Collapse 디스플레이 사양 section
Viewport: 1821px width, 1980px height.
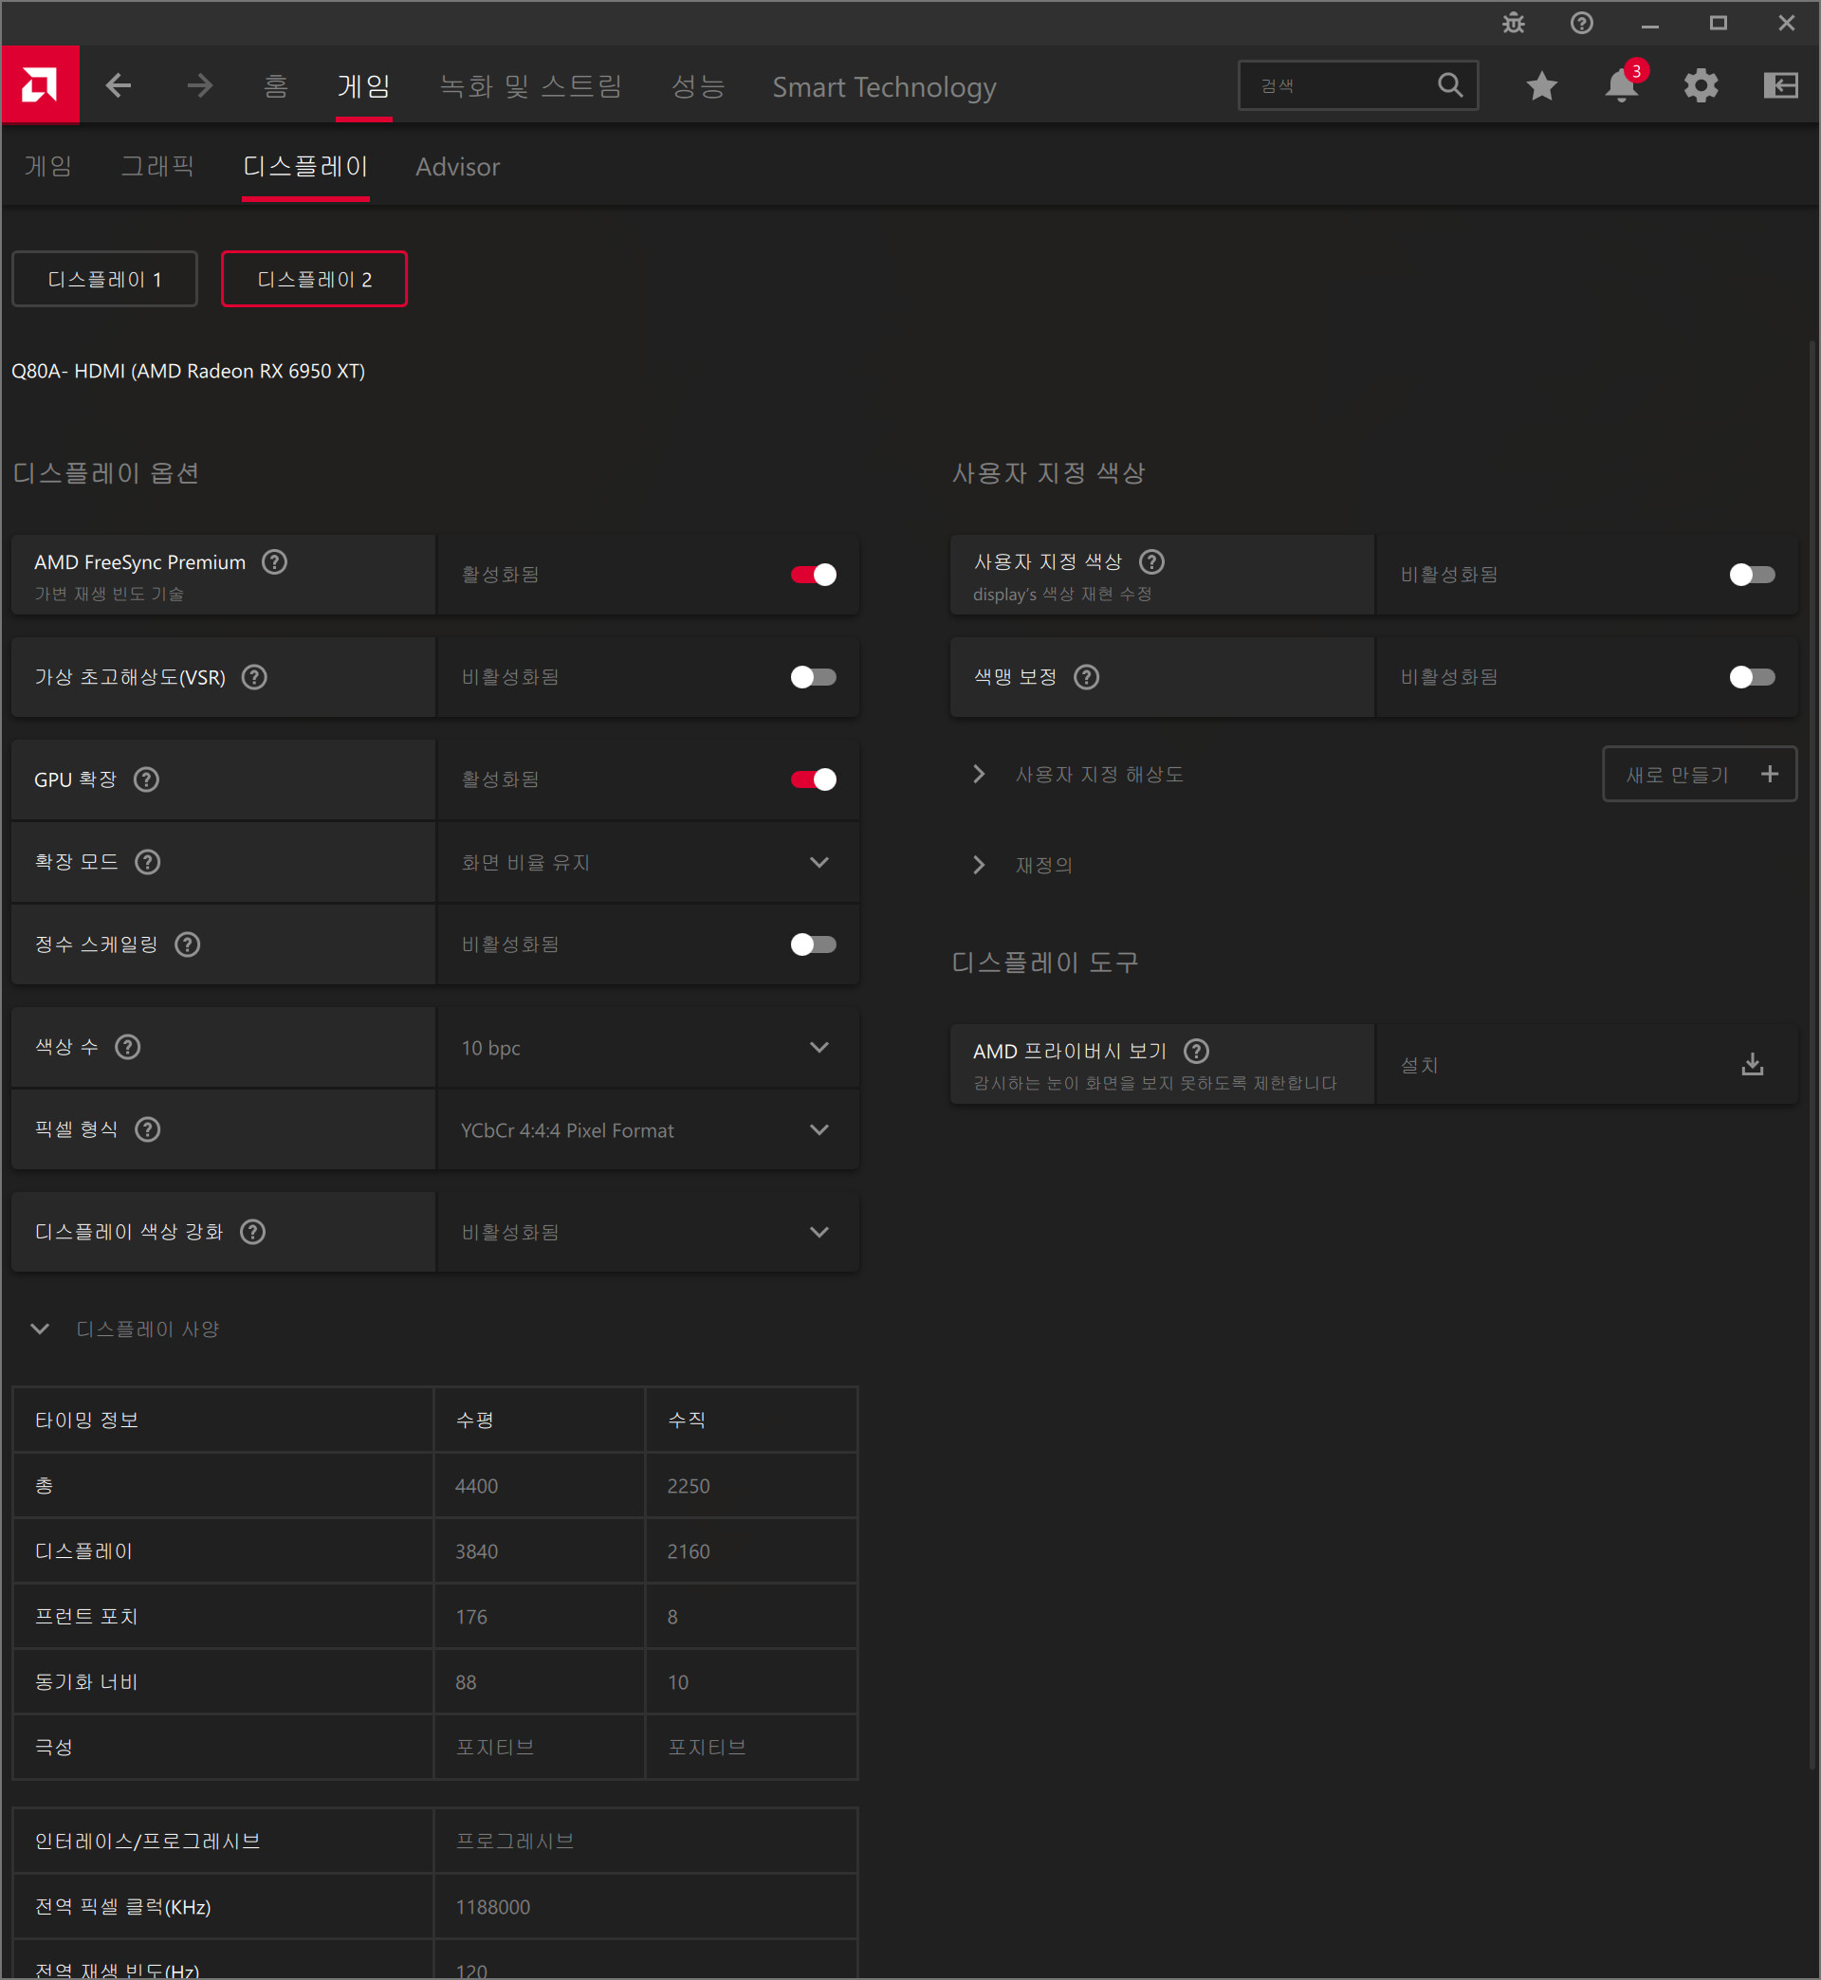pyautogui.click(x=40, y=1329)
